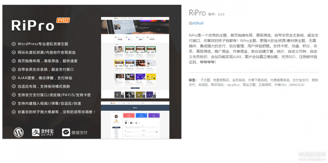Click check icon beside 首页拖拽布局，高级筛选，超快速度
The width and height of the screenshot is (328, 163).
coord(14,61)
